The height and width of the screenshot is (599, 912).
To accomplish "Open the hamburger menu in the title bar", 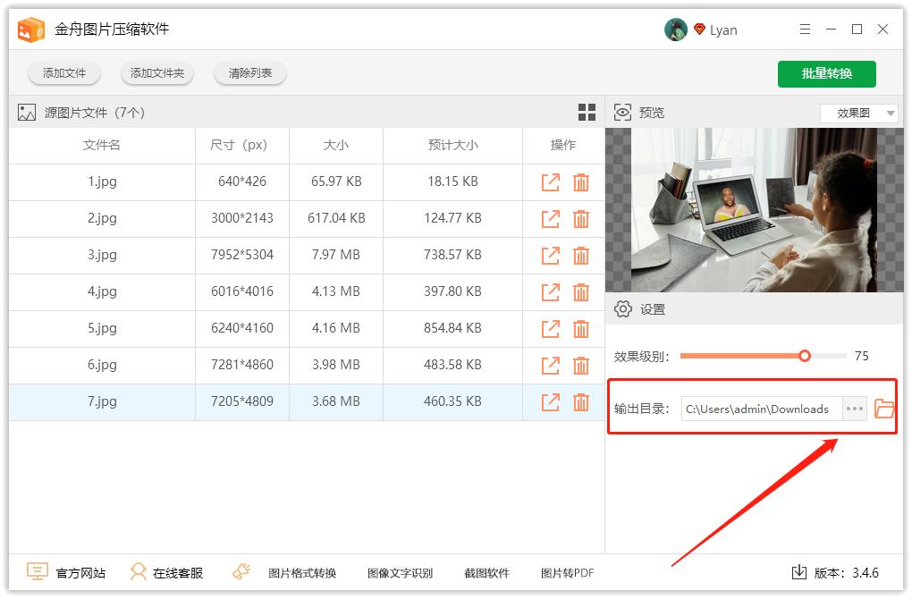I will click(x=805, y=29).
